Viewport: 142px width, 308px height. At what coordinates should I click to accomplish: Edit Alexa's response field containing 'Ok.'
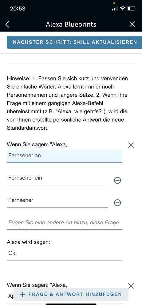65,254
